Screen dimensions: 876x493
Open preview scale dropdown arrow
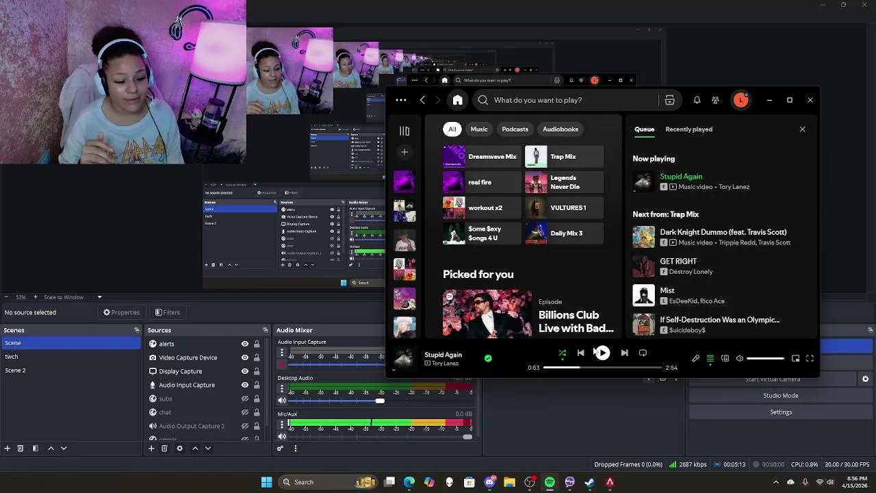tap(99, 297)
